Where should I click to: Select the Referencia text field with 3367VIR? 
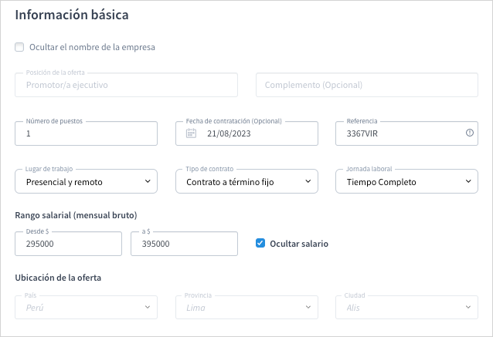[x=398, y=134]
